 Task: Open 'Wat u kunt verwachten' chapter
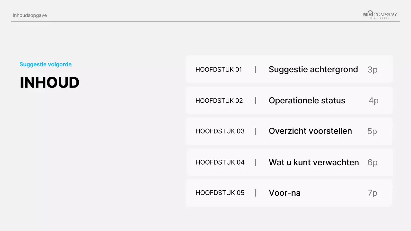(x=314, y=162)
